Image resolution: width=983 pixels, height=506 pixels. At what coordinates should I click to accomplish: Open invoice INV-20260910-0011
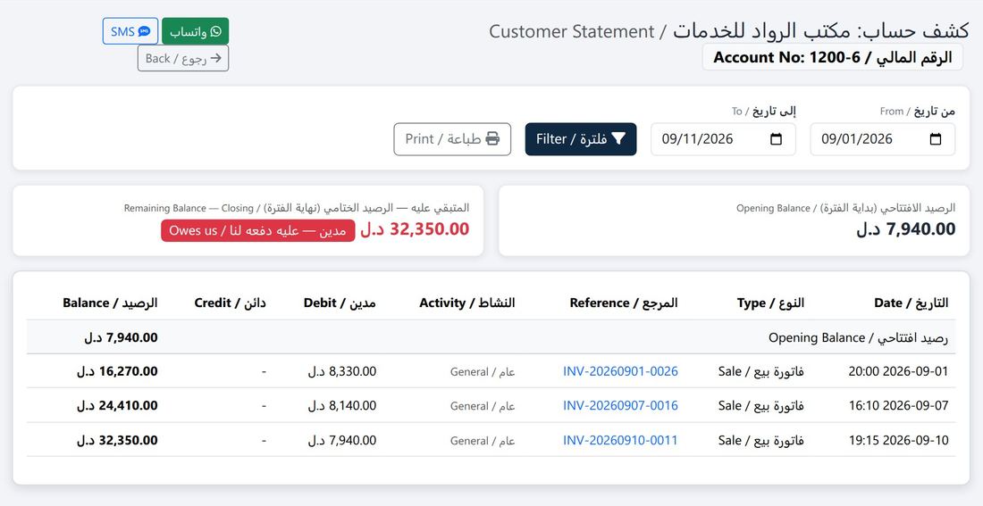click(x=621, y=440)
